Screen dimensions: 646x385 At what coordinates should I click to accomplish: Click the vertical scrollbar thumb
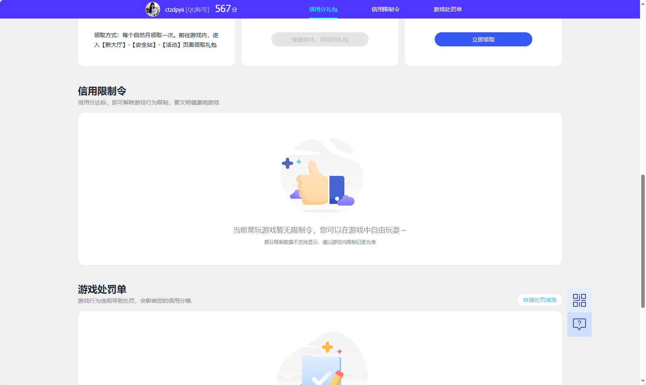click(643, 241)
